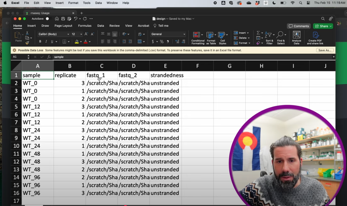Click the Merge & Center icon
This screenshot has width=347, height=206.
click(140, 42)
